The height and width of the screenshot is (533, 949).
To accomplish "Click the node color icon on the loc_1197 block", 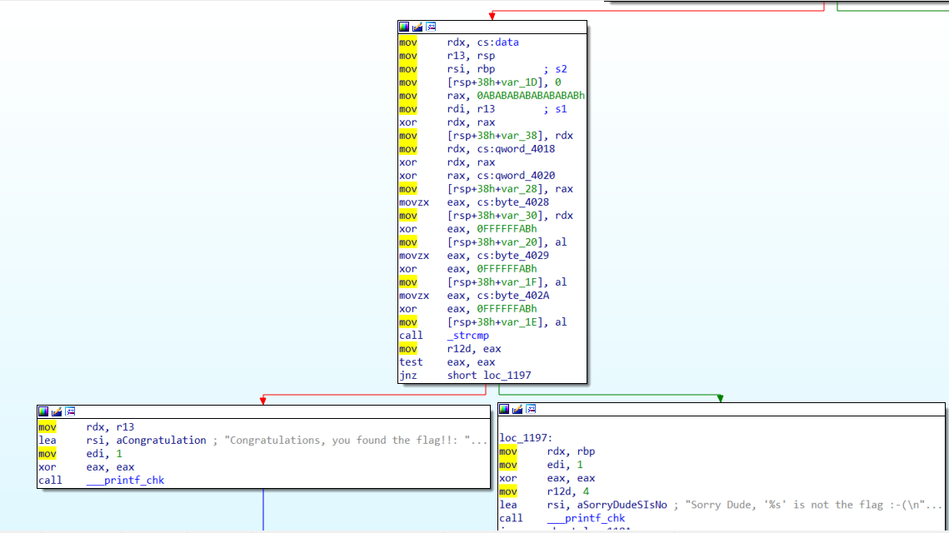I will coord(504,409).
